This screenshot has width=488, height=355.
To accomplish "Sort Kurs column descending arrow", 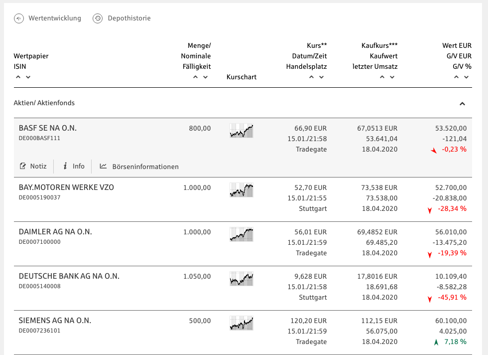I will click(x=321, y=77).
